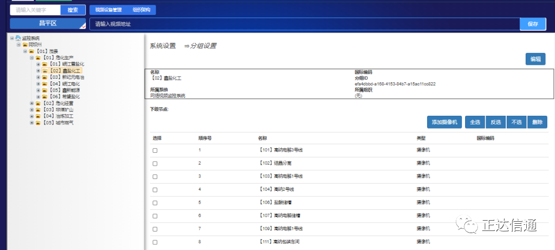Click folder icon of 【03】新纪元电冶

click(44, 77)
